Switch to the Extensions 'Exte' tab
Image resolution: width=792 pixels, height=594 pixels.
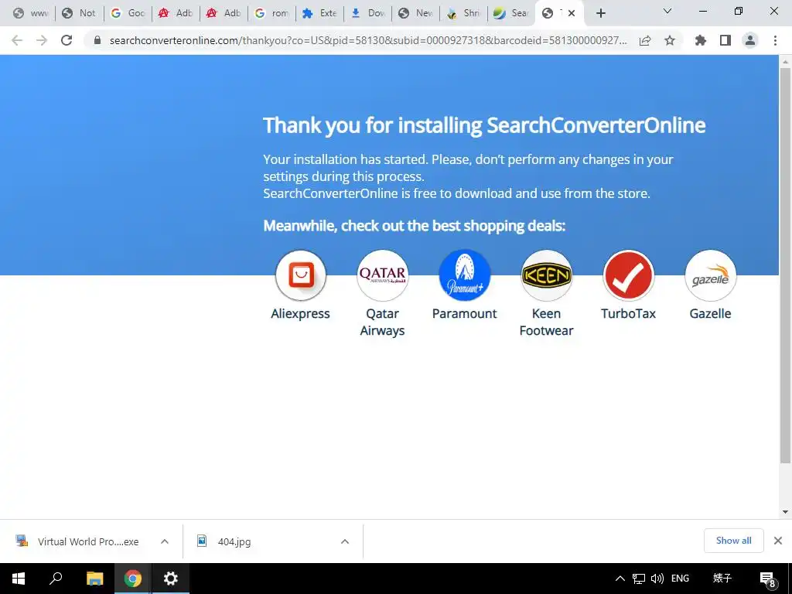coord(319,13)
